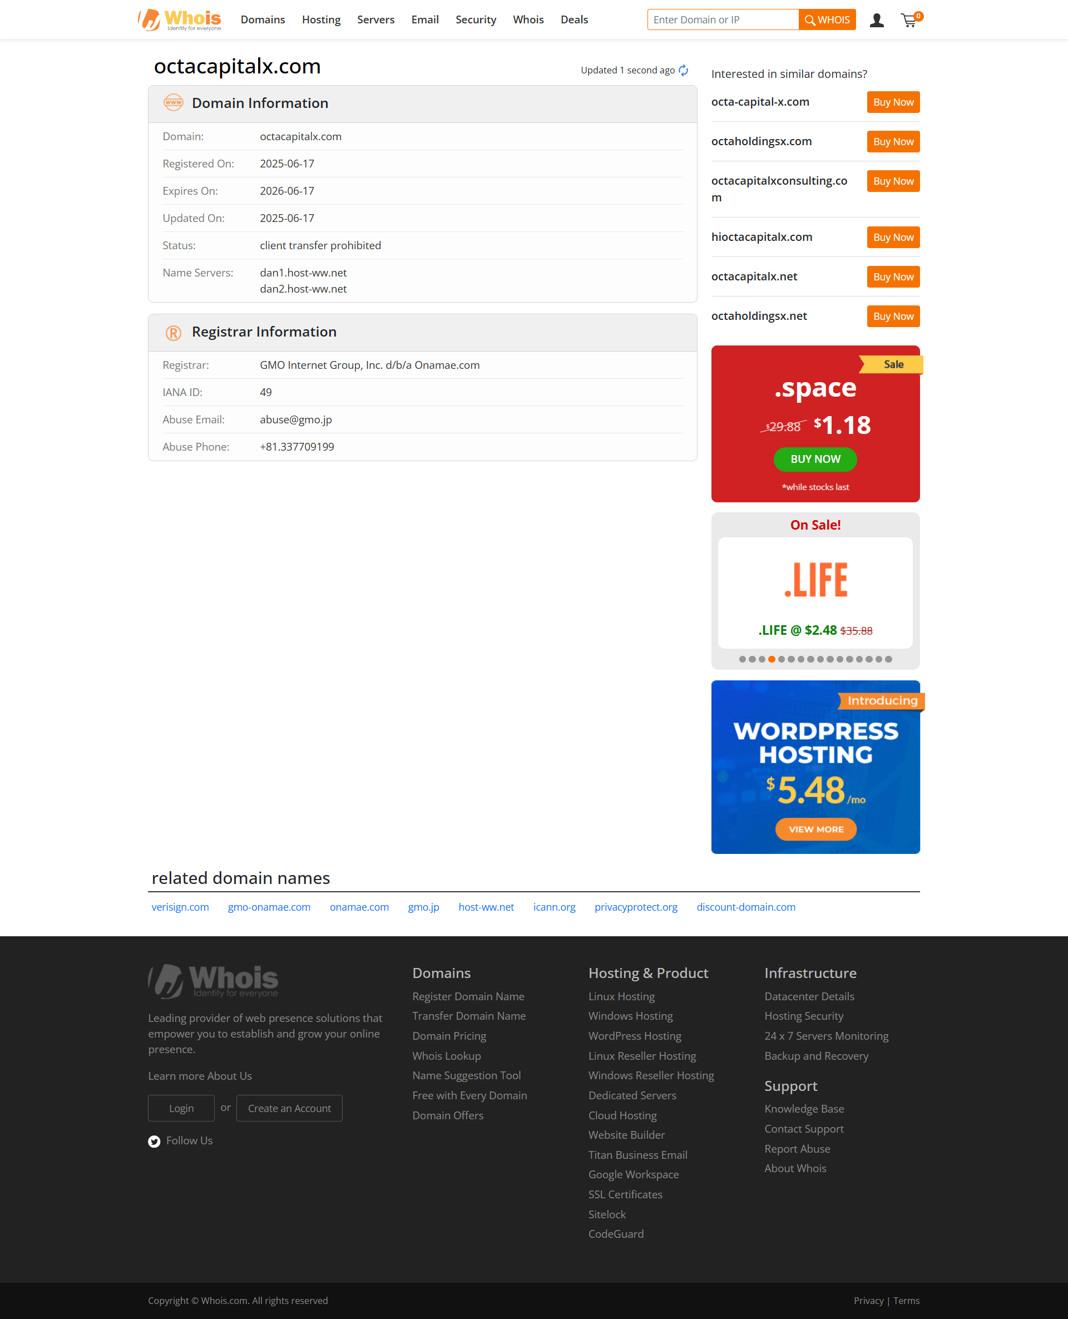Click Terms link in footer bar
Screen dimensions: 1068x1319
906,1301
